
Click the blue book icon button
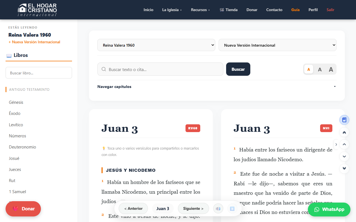344,120
